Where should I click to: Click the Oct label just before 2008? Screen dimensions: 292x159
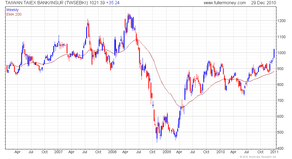tap(98, 152)
